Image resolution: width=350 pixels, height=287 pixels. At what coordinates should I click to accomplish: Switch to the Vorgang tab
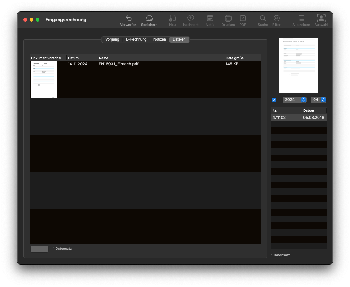[x=112, y=39]
